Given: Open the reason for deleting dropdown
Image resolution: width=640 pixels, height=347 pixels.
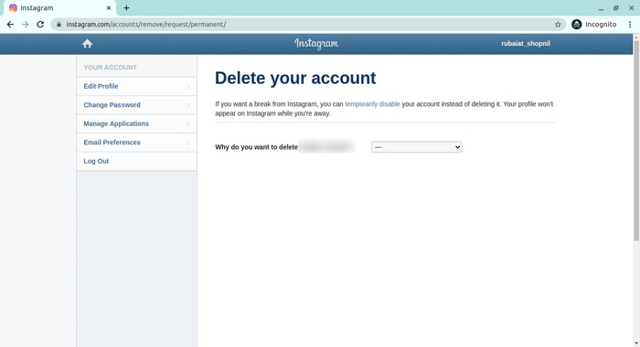Looking at the screenshot, I should tap(416, 147).
